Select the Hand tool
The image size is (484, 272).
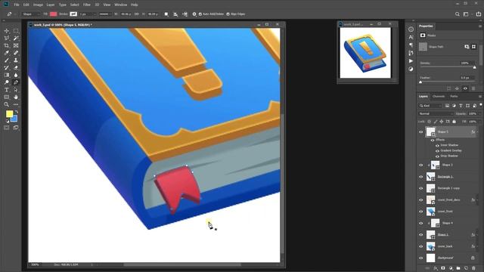tap(16, 97)
